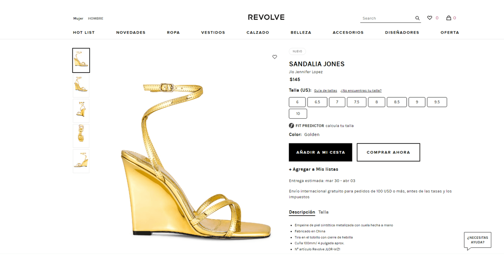
Task: Switch to the Talla tab
Action: [323, 212]
